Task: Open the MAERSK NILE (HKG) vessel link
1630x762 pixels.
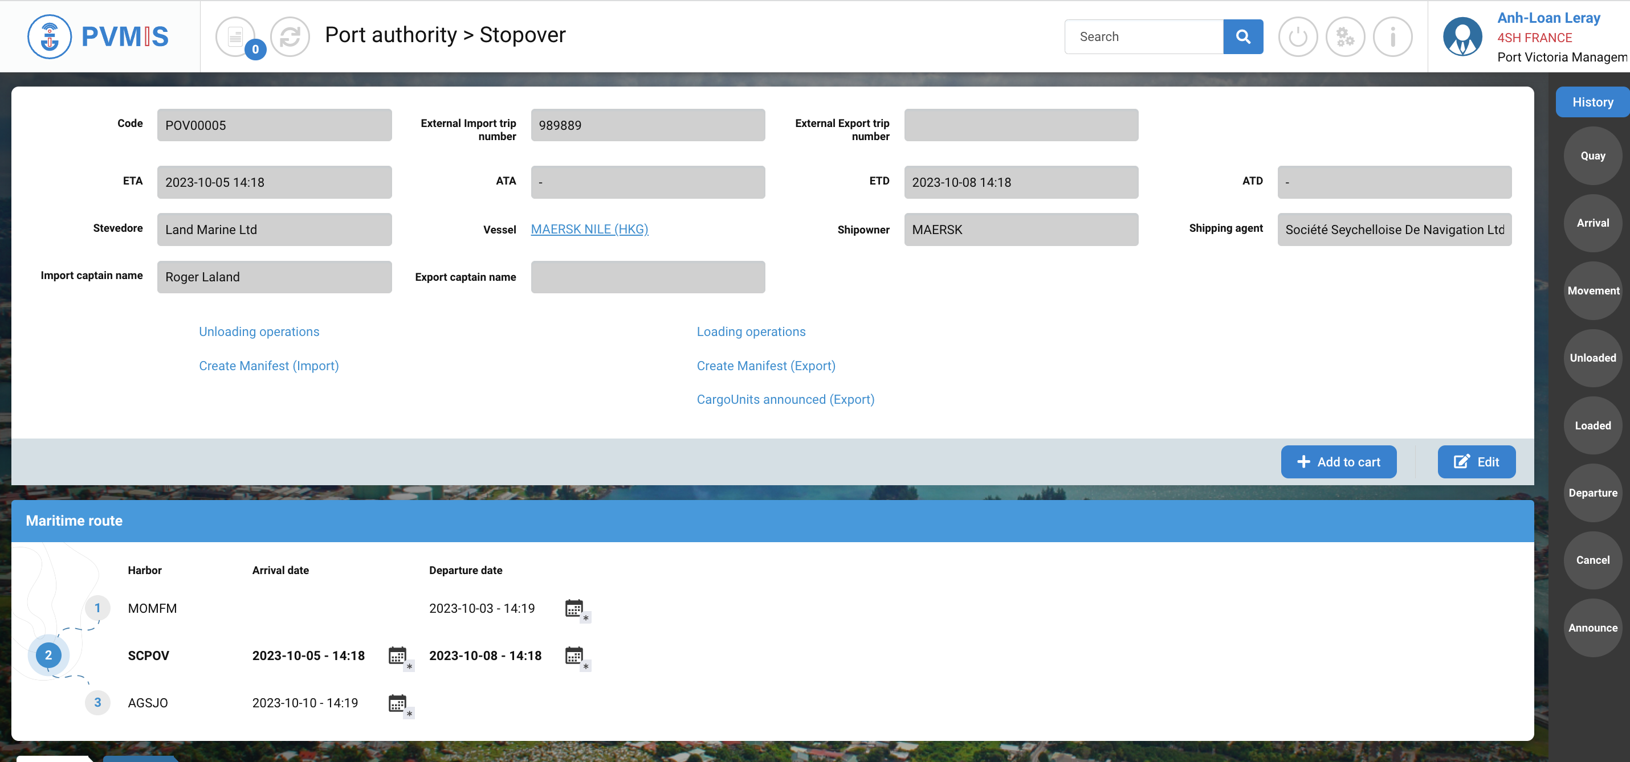Action: [x=589, y=229]
